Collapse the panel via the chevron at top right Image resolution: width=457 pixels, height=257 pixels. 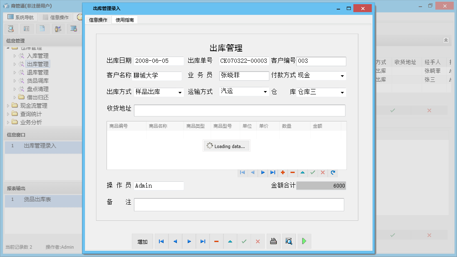tap(445, 40)
